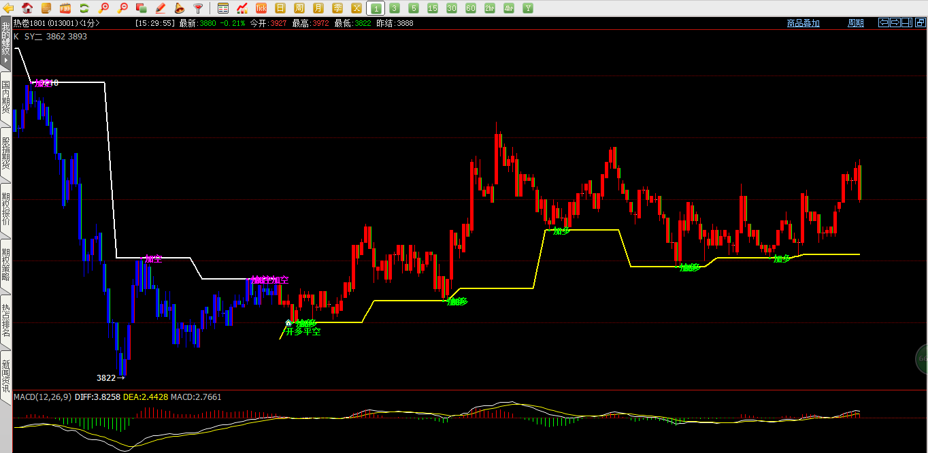Viewport: 928px width, 453px height.
Task: Toggle the side panel layout icon
Action: pyautogui.click(x=906, y=22)
